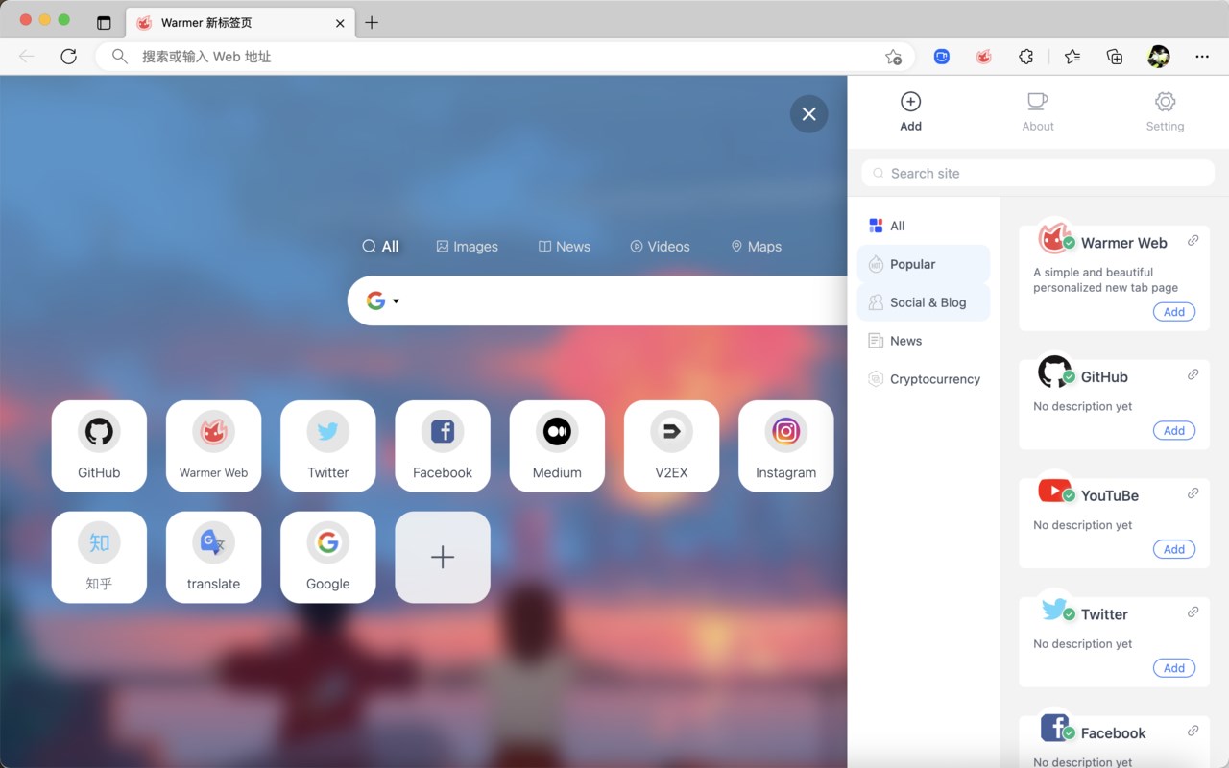This screenshot has width=1229, height=768.
Task: Click the browser address bar
Action: (504, 57)
